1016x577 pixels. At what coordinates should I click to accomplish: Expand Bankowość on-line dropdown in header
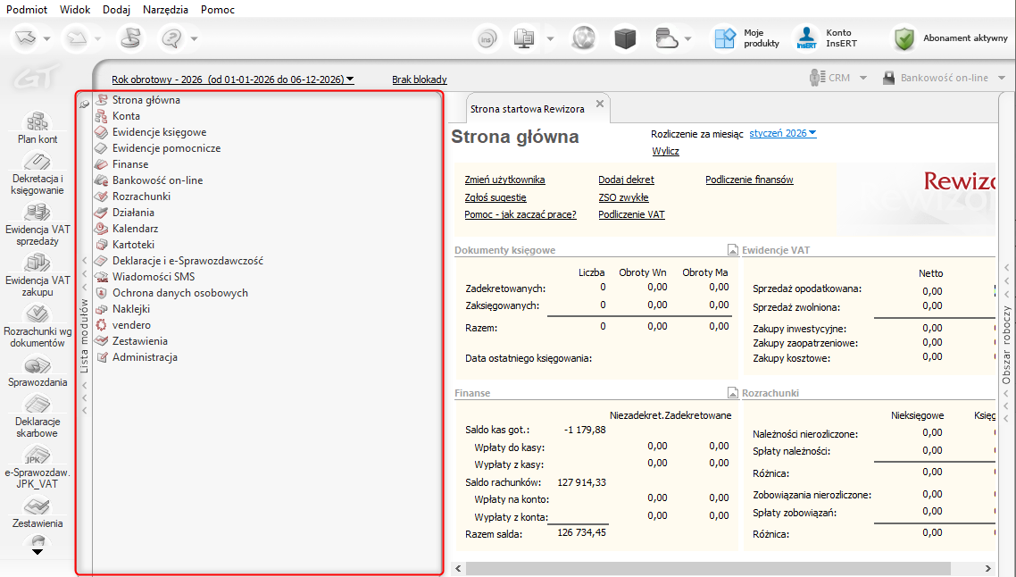coord(1002,78)
